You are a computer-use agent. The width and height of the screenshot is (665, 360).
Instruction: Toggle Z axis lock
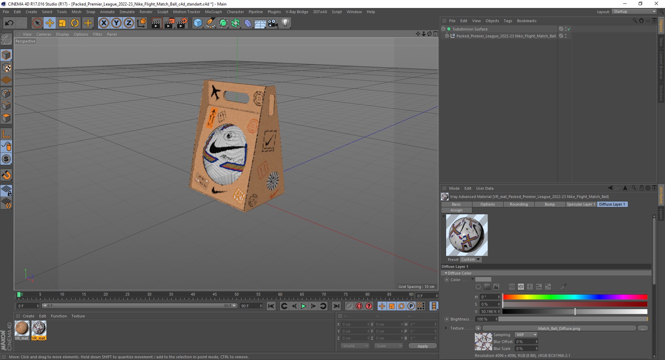129,23
